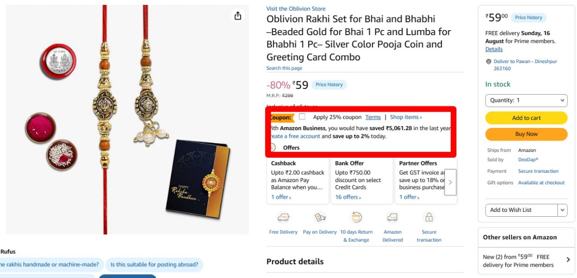This screenshot has height=278, width=577.
Task: Share product via the share icon
Action: (238, 16)
